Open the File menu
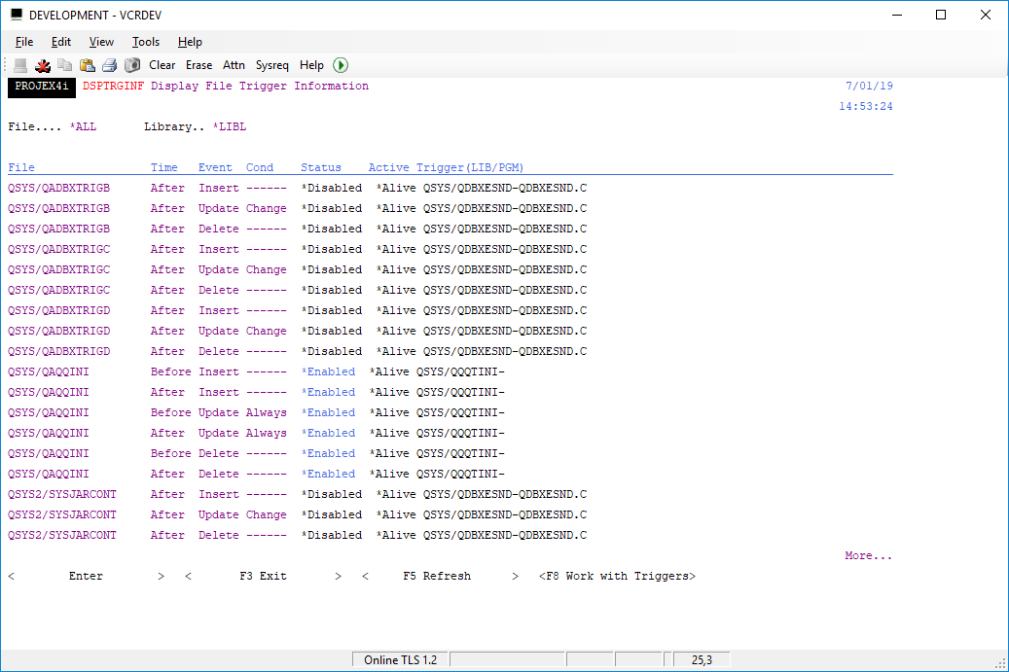Viewport: 1009px width, 672px height. (x=24, y=42)
